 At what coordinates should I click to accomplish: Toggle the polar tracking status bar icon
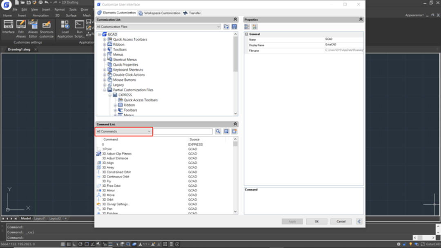point(80,244)
